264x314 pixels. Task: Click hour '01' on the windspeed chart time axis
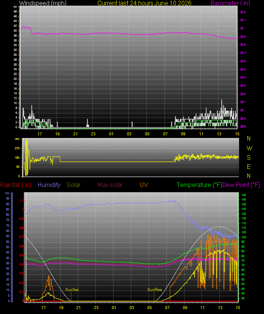[x=111, y=134]
